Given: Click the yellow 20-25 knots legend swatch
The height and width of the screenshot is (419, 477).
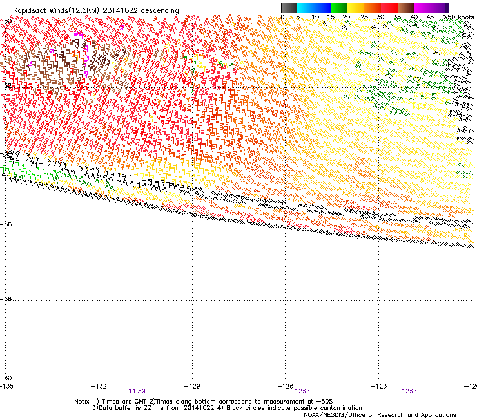Looking at the screenshot, I should 356,8.
